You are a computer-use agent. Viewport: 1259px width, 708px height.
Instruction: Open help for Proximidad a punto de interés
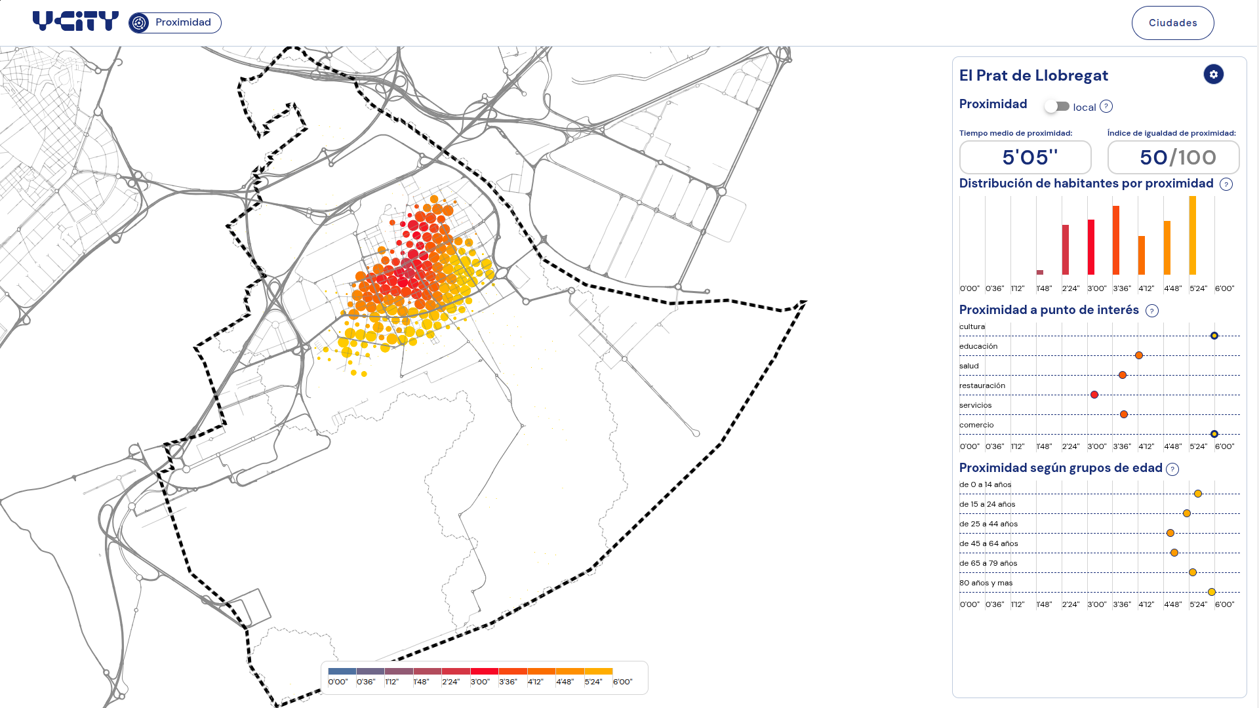coord(1152,311)
